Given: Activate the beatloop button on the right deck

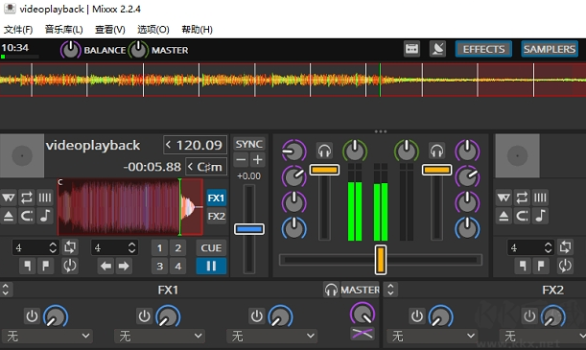Looking at the screenshot, I should (x=565, y=247).
